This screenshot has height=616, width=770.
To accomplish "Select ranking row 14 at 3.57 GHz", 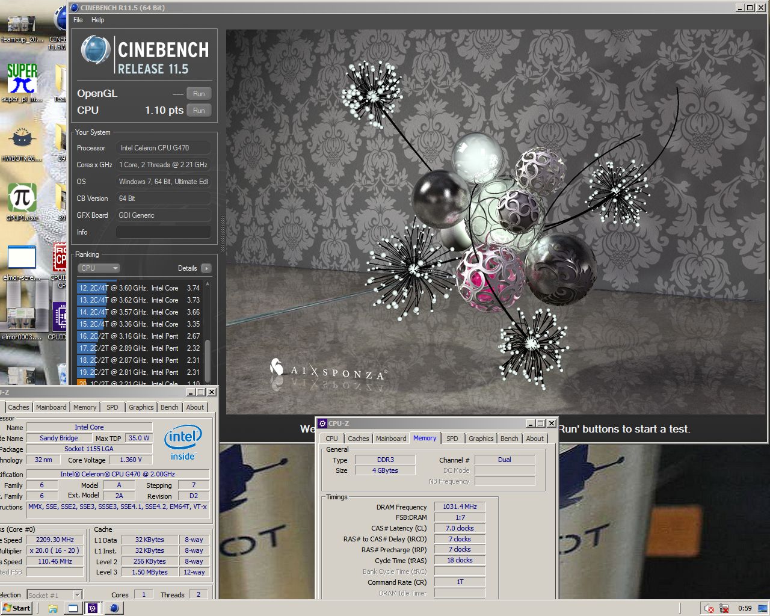I will [140, 312].
